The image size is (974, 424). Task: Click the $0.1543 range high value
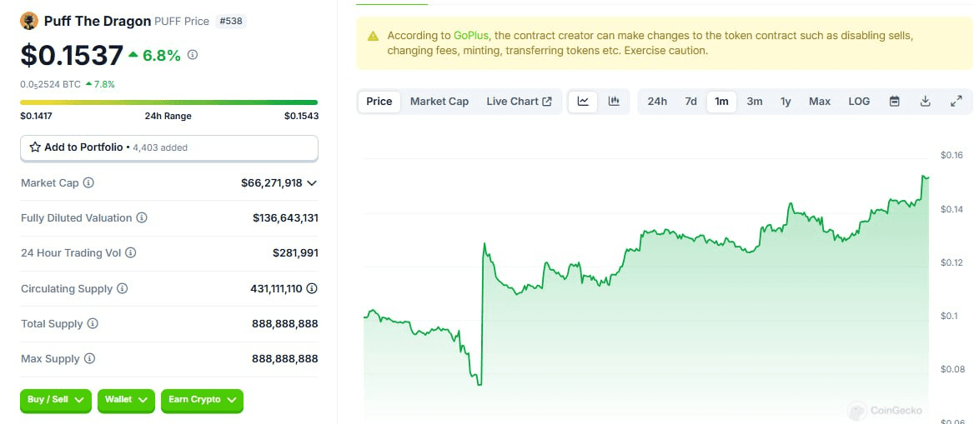click(x=301, y=116)
